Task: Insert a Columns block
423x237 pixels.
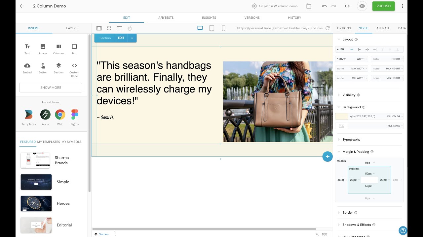Action: (x=58, y=49)
